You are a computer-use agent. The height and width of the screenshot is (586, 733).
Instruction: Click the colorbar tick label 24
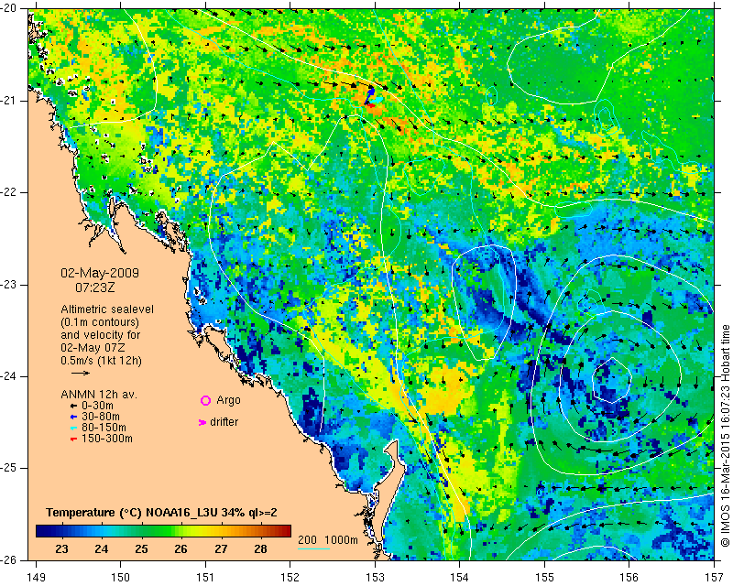click(102, 548)
